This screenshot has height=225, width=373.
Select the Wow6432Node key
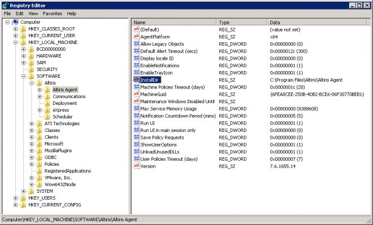(60, 184)
